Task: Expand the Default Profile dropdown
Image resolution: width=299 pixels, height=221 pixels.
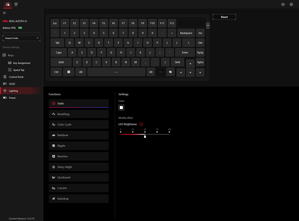Action: pyautogui.click(x=21, y=38)
